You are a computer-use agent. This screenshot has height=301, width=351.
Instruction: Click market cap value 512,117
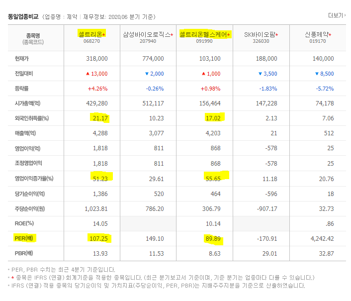coord(153,103)
